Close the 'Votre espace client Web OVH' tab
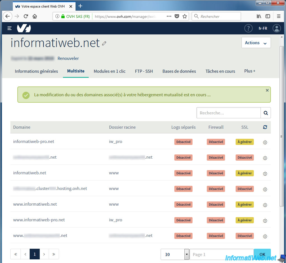The image size is (286, 263). pyautogui.click(x=71, y=6)
